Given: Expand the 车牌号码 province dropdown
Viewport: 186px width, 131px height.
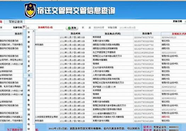Looking at the screenshot, I should (24, 28).
